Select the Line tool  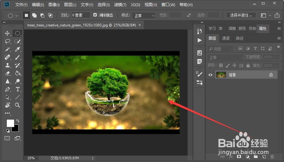pyautogui.click(x=18, y=97)
